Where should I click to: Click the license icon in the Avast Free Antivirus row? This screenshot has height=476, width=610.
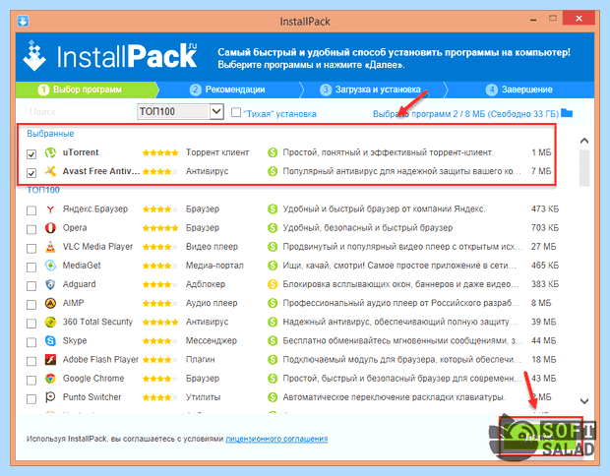coord(273,171)
